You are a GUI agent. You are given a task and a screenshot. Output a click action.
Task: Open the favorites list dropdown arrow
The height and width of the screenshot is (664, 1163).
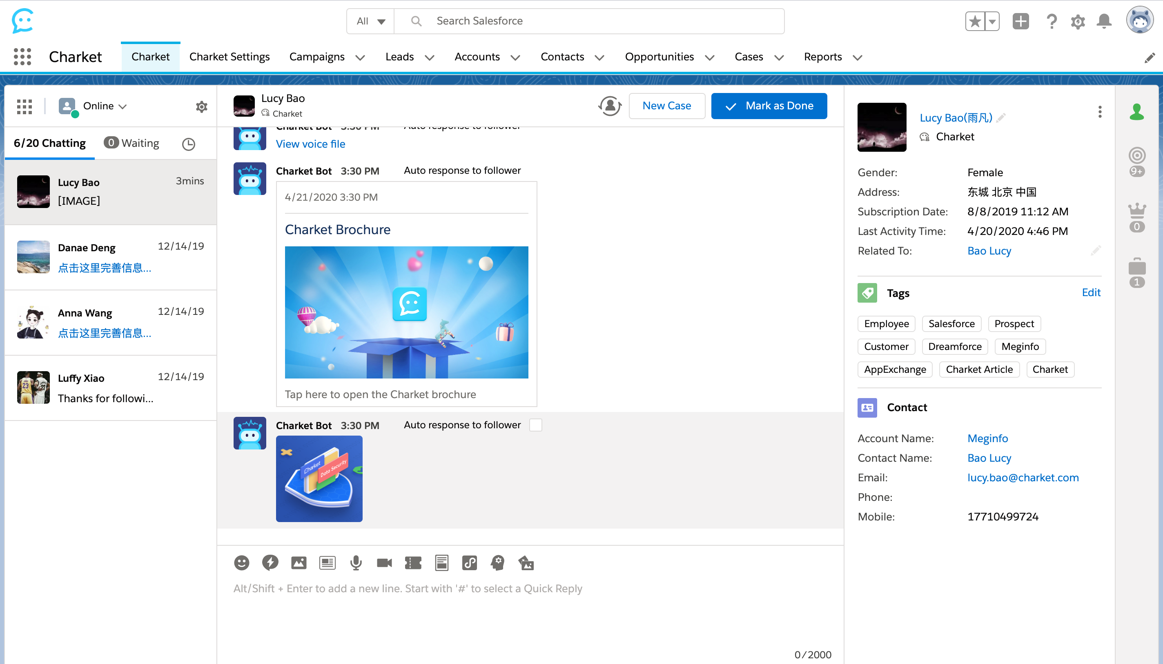tap(992, 21)
